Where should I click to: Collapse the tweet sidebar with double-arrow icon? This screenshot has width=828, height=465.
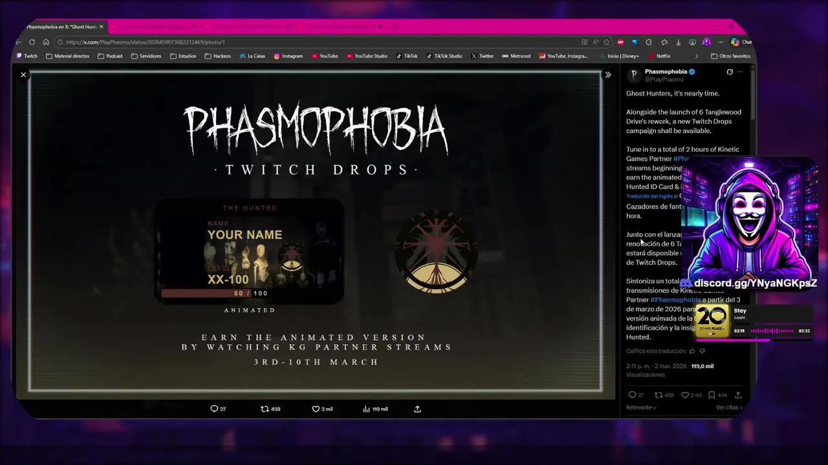[x=608, y=75]
